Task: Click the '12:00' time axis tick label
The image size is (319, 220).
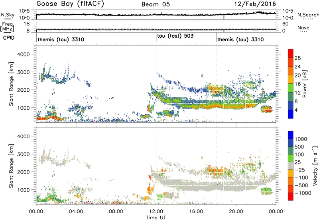Action: click(x=156, y=212)
